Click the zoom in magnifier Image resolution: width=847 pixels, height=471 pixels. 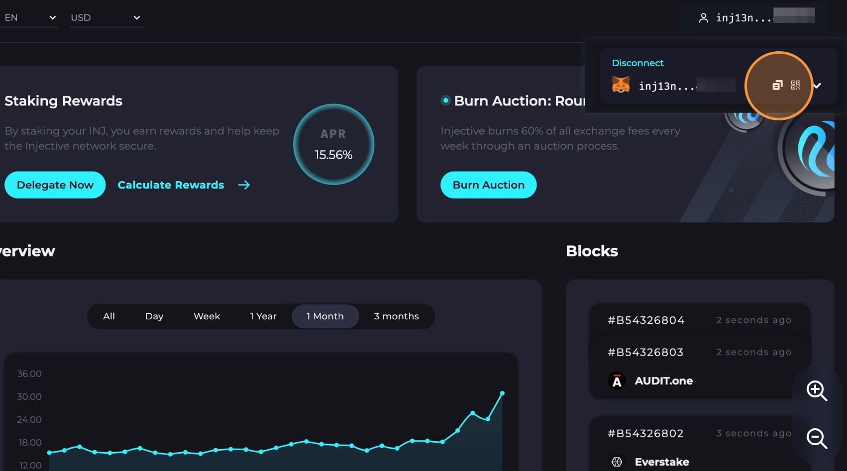(x=816, y=391)
